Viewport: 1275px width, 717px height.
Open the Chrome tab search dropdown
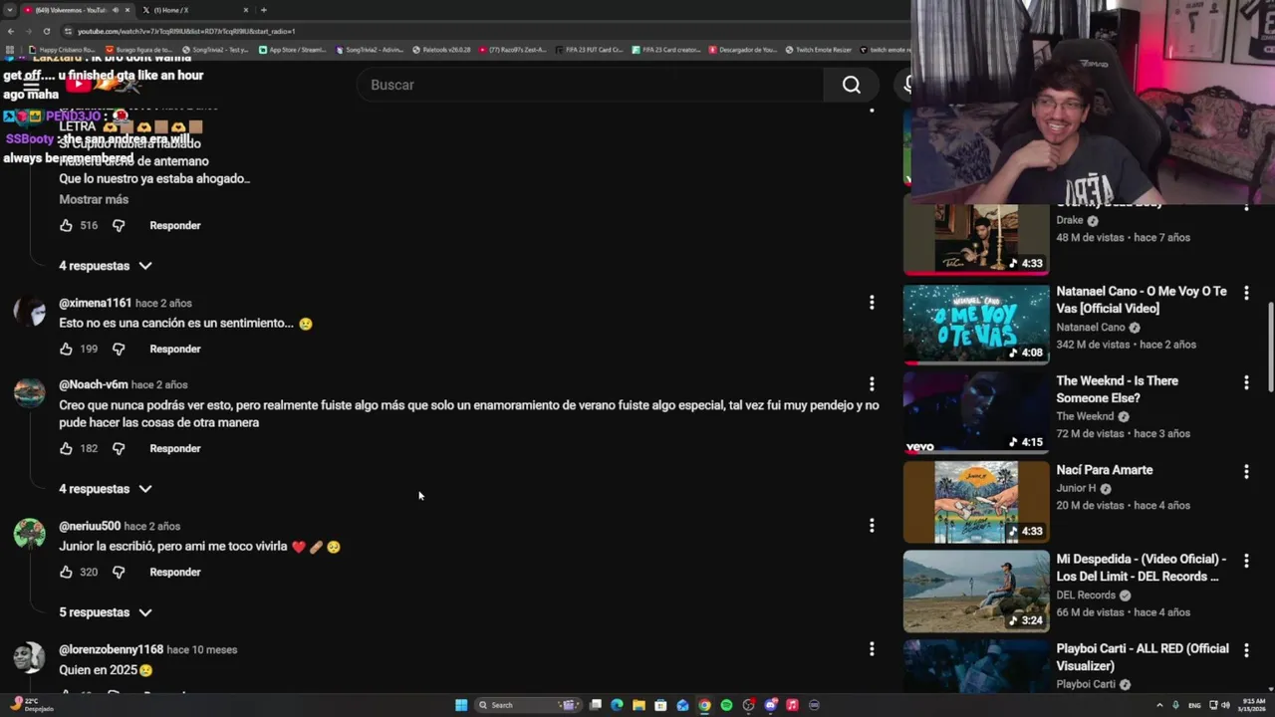[10, 10]
